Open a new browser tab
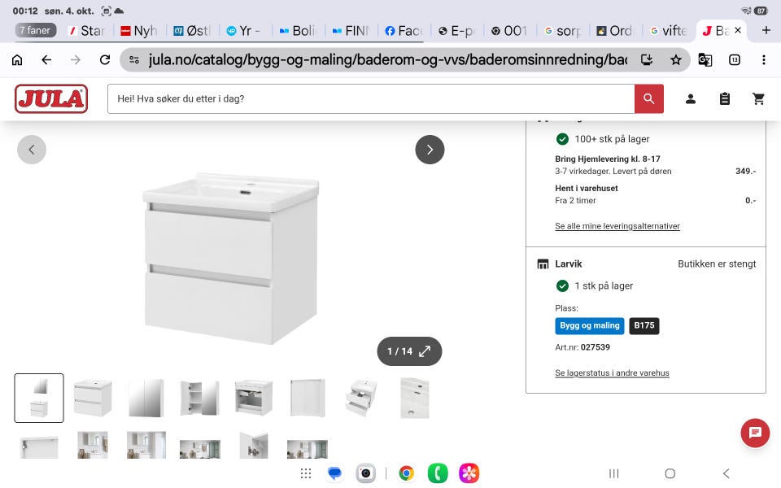The width and height of the screenshot is (781, 488). tap(766, 30)
